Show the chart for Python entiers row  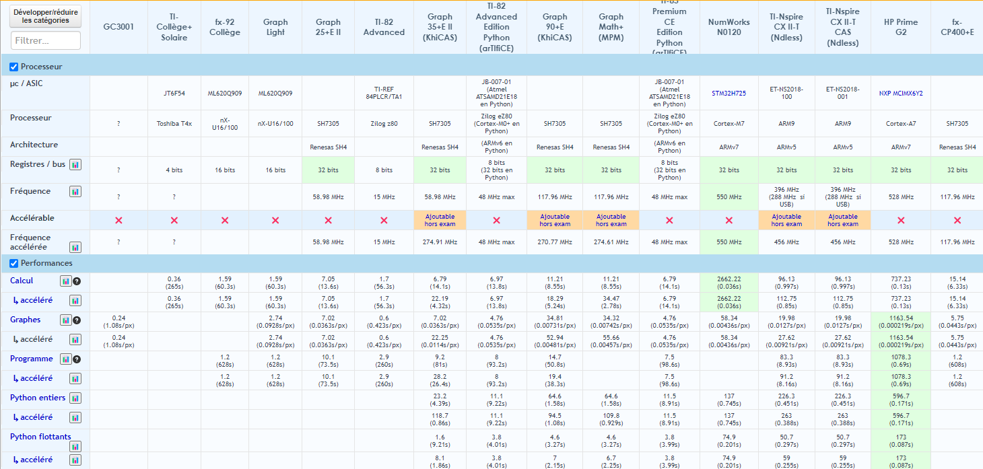(75, 398)
